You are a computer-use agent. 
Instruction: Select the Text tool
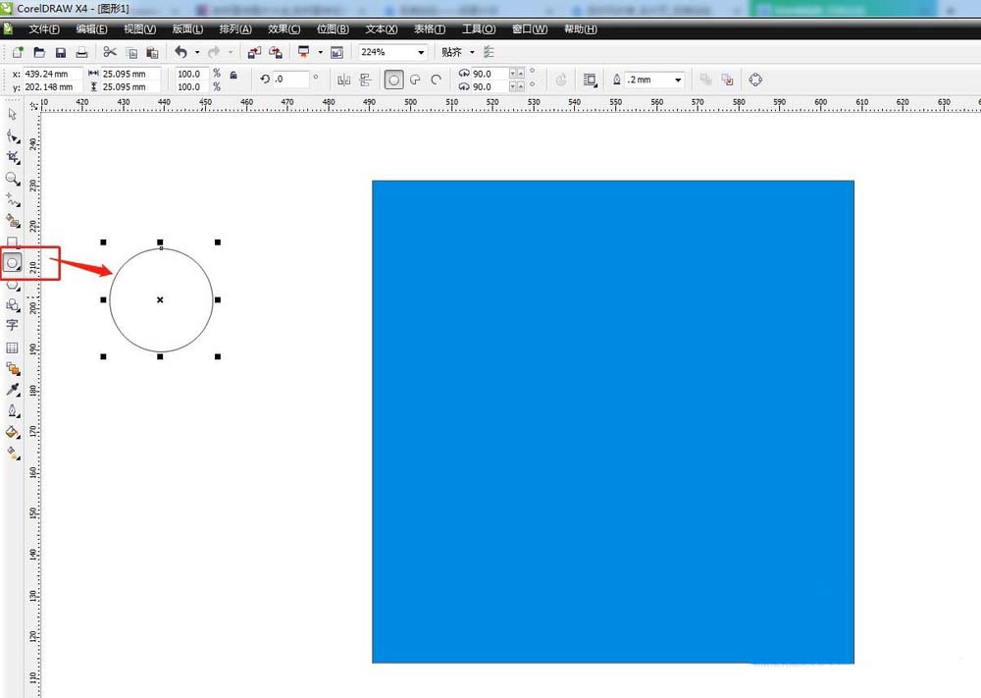13,325
